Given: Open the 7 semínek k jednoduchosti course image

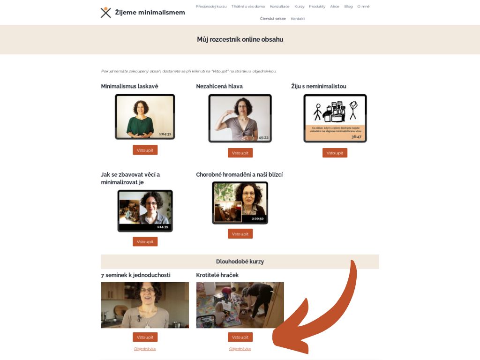Looking at the screenshot, I should click(145, 305).
